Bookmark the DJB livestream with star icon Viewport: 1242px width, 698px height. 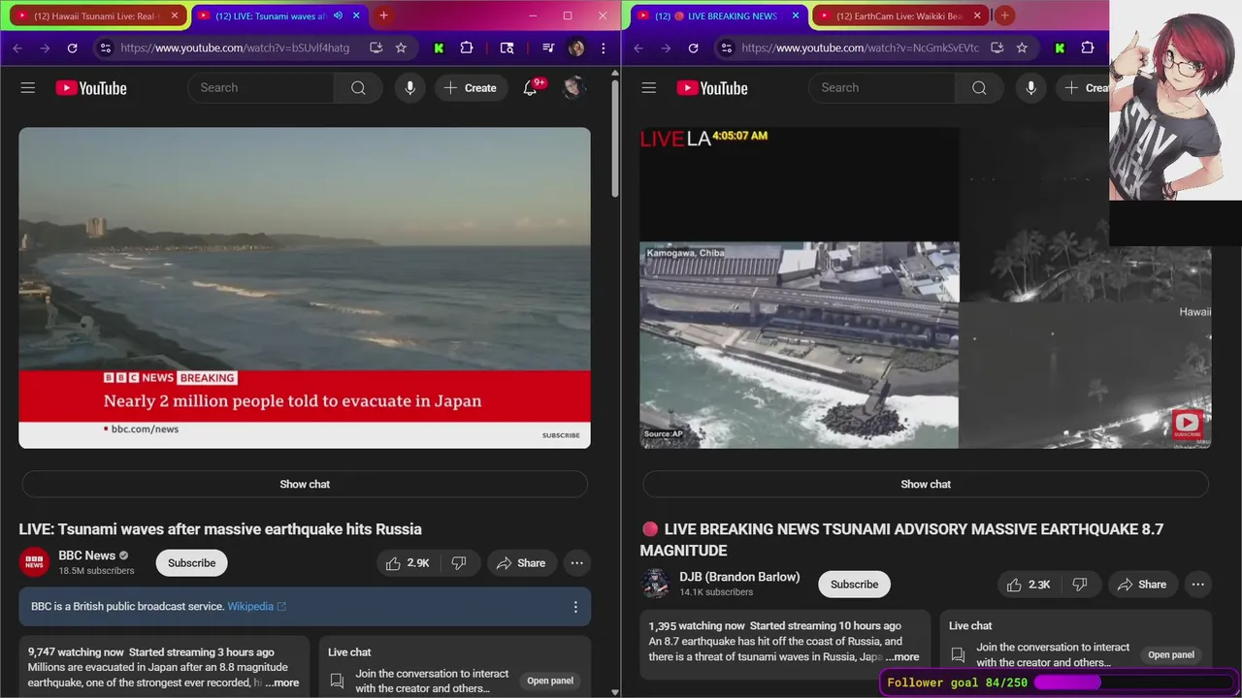(x=1022, y=48)
